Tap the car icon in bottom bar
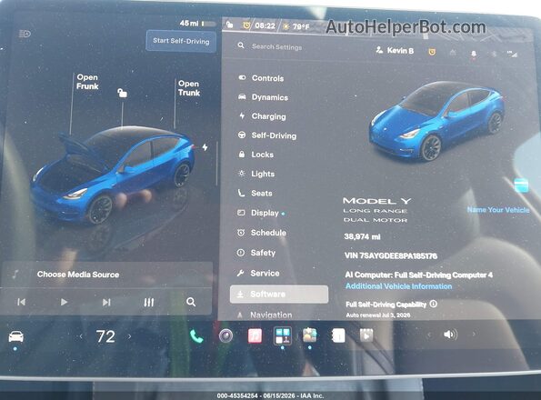 click(15, 336)
